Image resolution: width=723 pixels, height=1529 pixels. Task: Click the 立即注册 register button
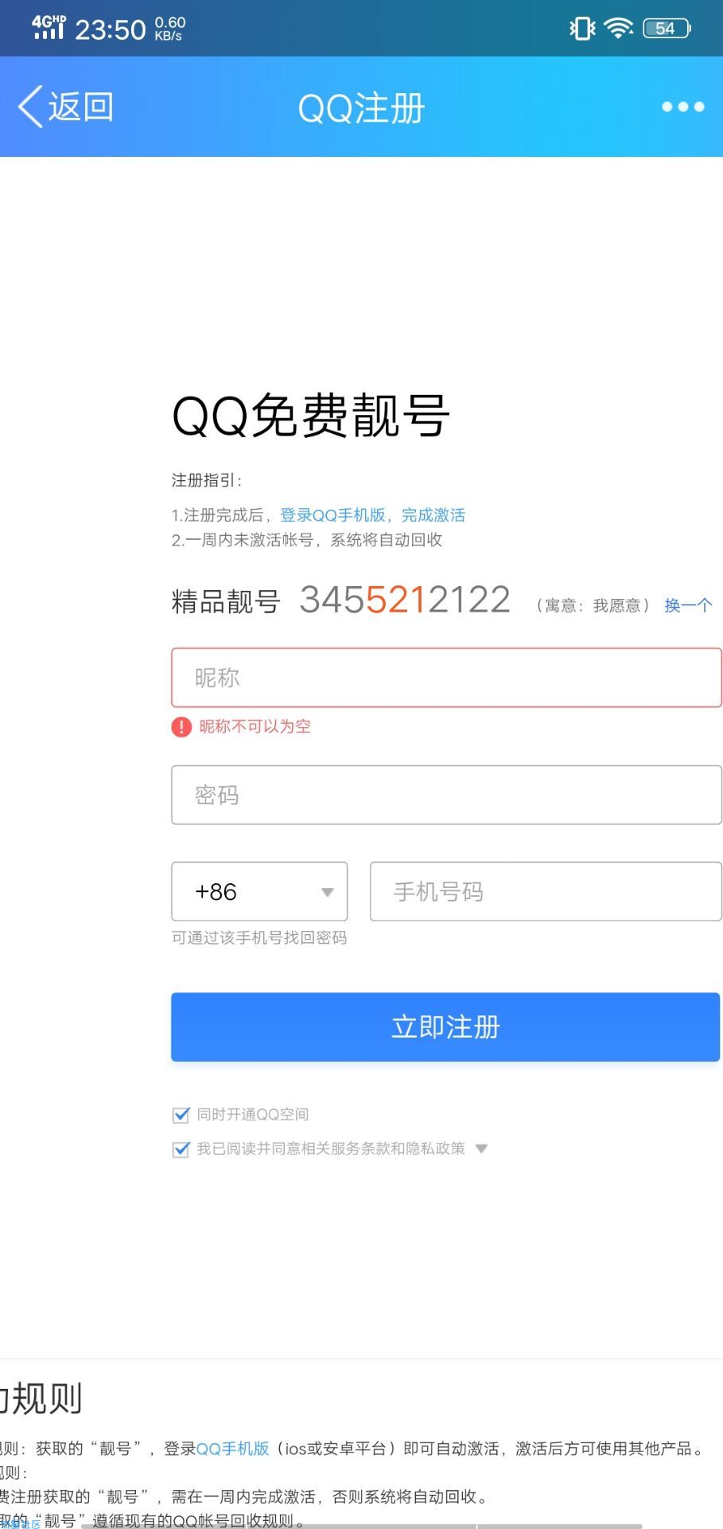(445, 1027)
